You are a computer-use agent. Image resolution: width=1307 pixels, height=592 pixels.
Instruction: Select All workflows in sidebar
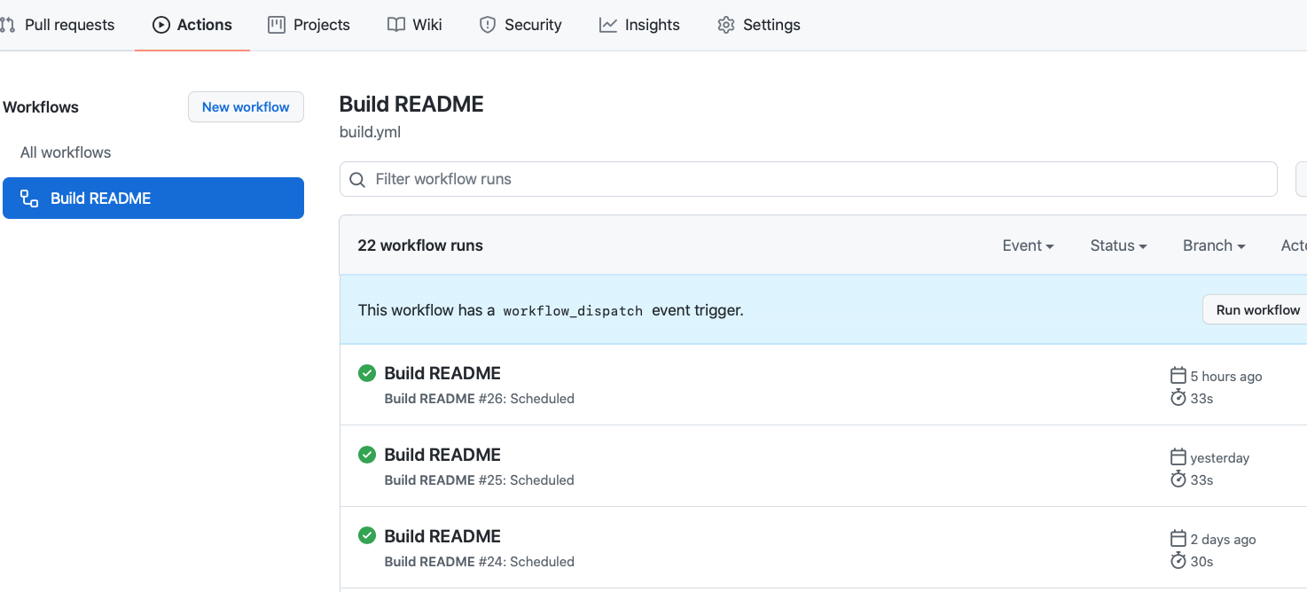pos(66,152)
